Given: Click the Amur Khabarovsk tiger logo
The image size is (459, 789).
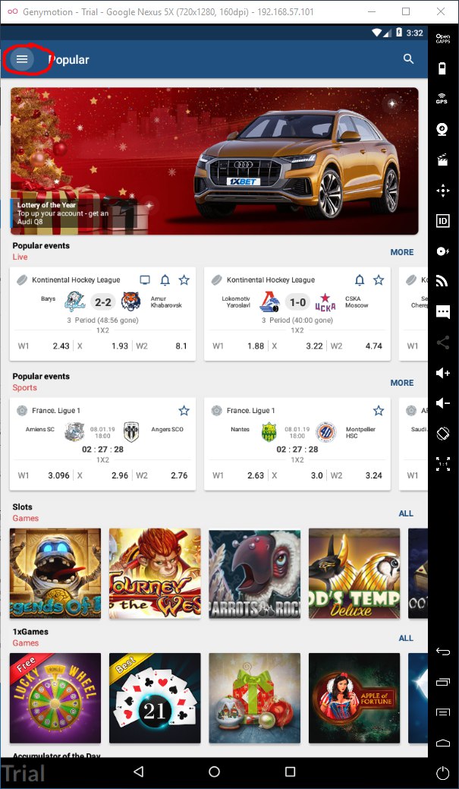Looking at the screenshot, I should [x=132, y=302].
